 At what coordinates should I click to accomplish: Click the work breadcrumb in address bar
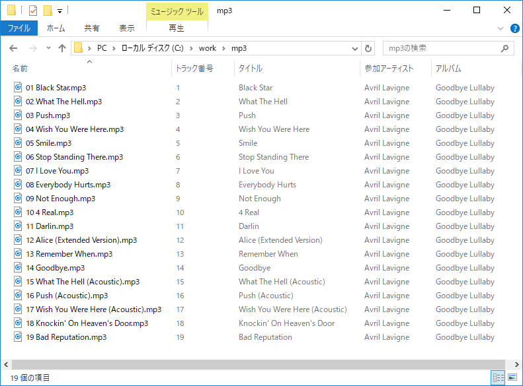pyautogui.click(x=208, y=48)
